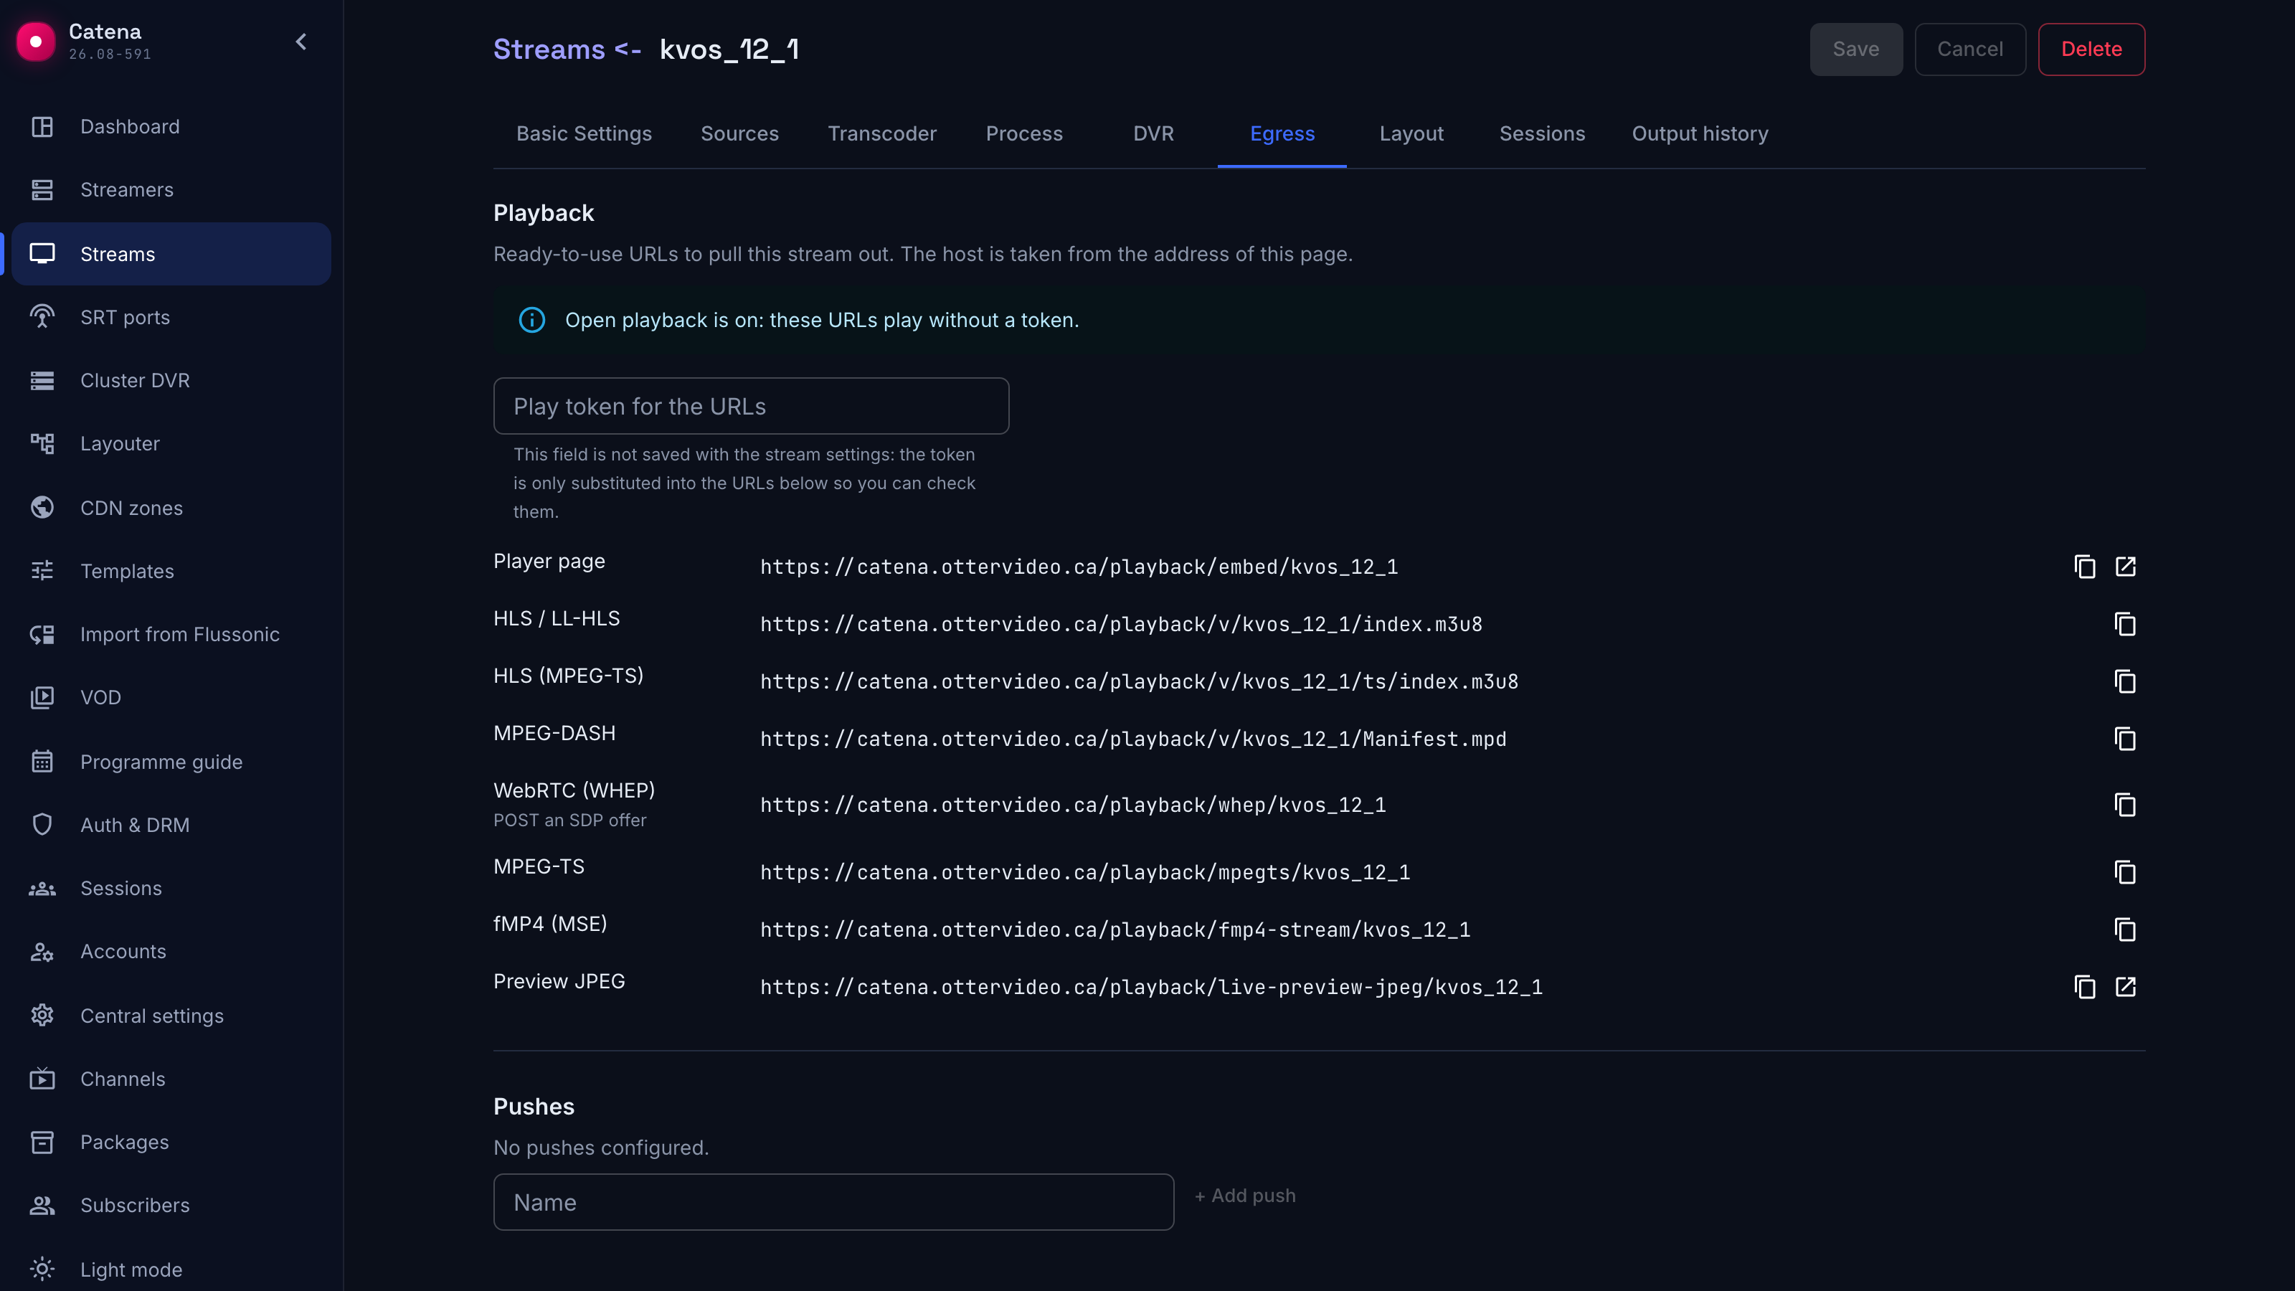Screen dimensions: 2295x1291
Task: Open Sessions in the sidebar
Action: (171, 889)
